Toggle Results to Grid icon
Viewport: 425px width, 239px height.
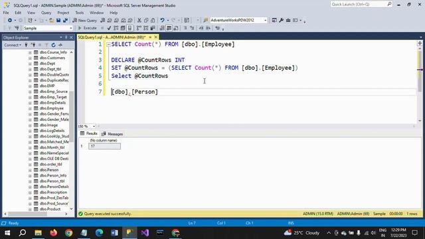click(169, 28)
